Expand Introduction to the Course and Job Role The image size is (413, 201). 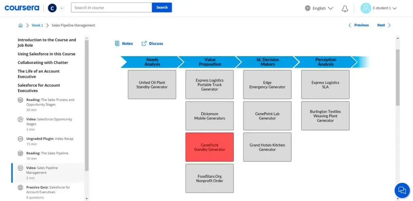(47, 42)
